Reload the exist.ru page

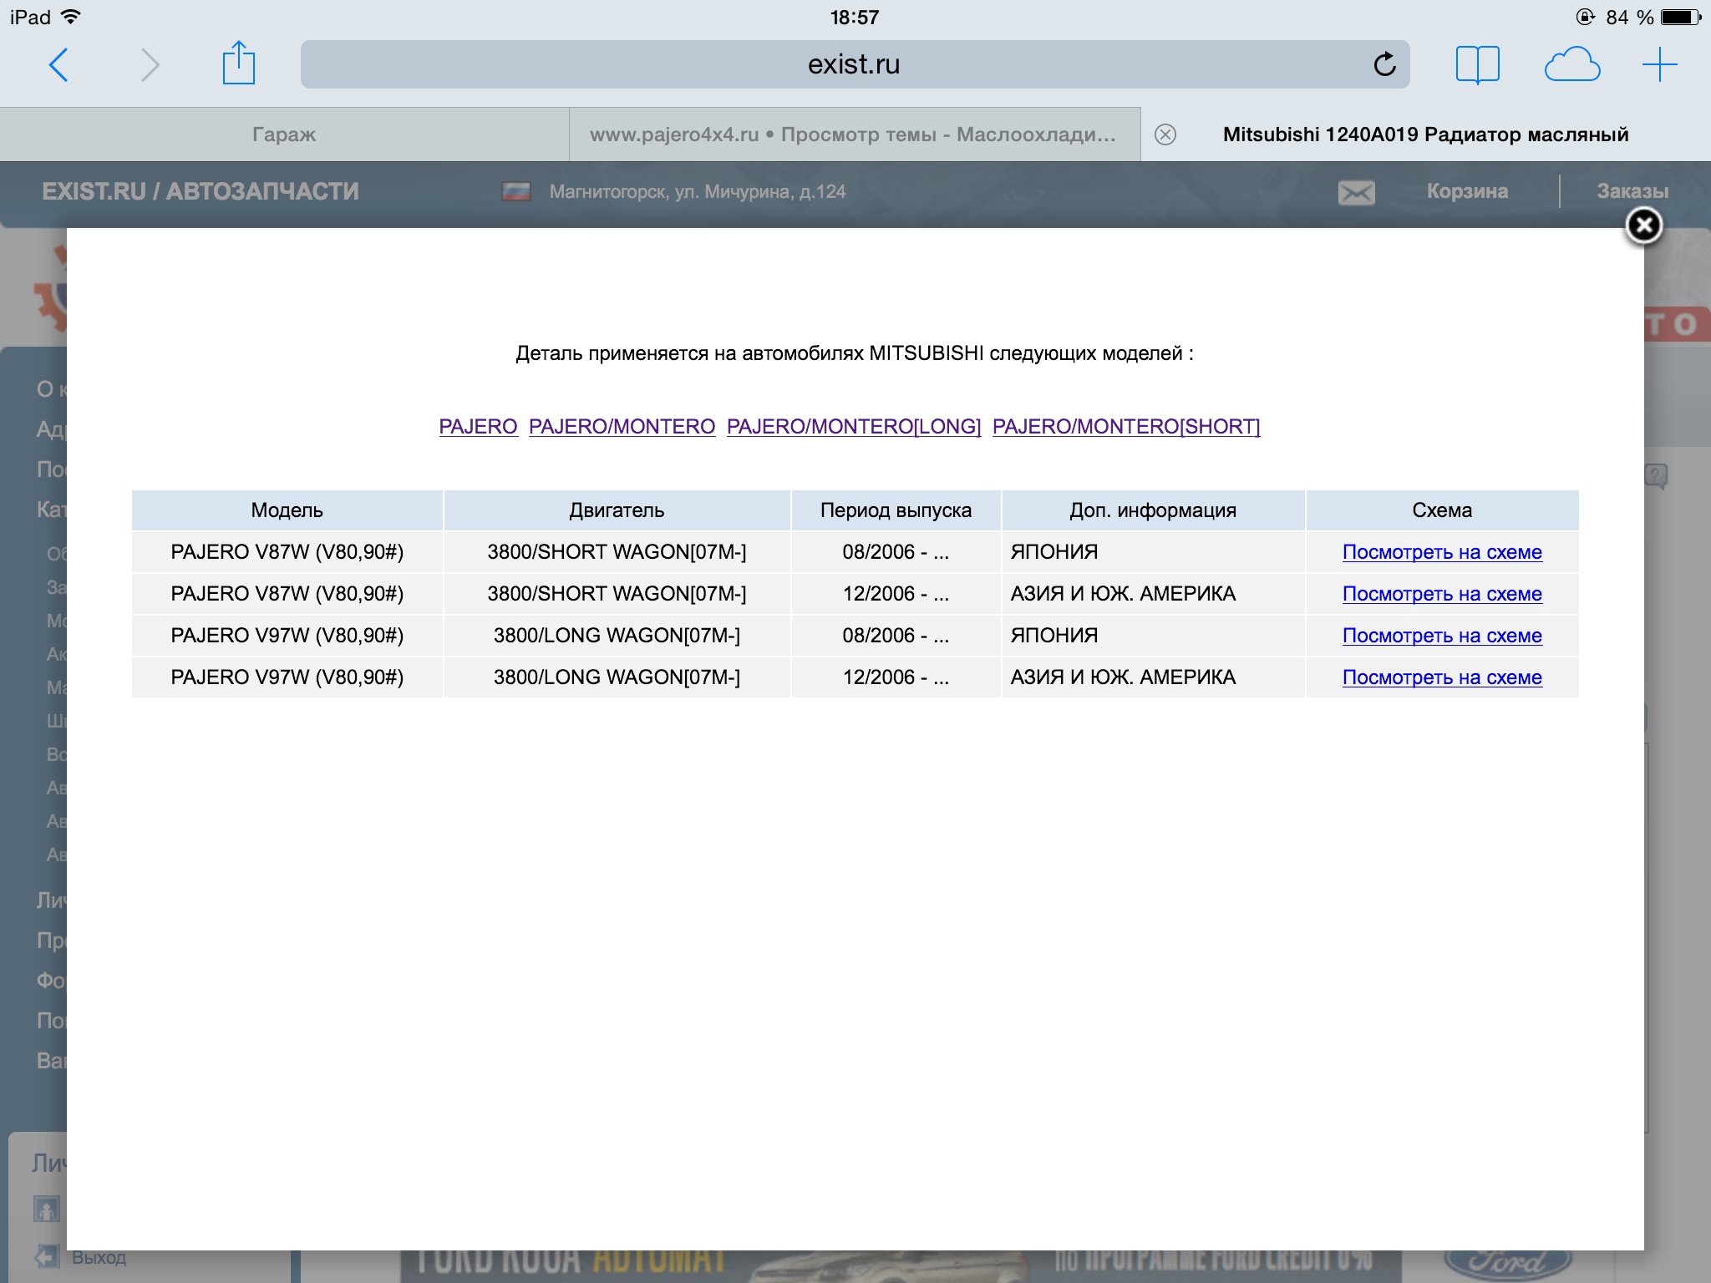click(1384, 64)
